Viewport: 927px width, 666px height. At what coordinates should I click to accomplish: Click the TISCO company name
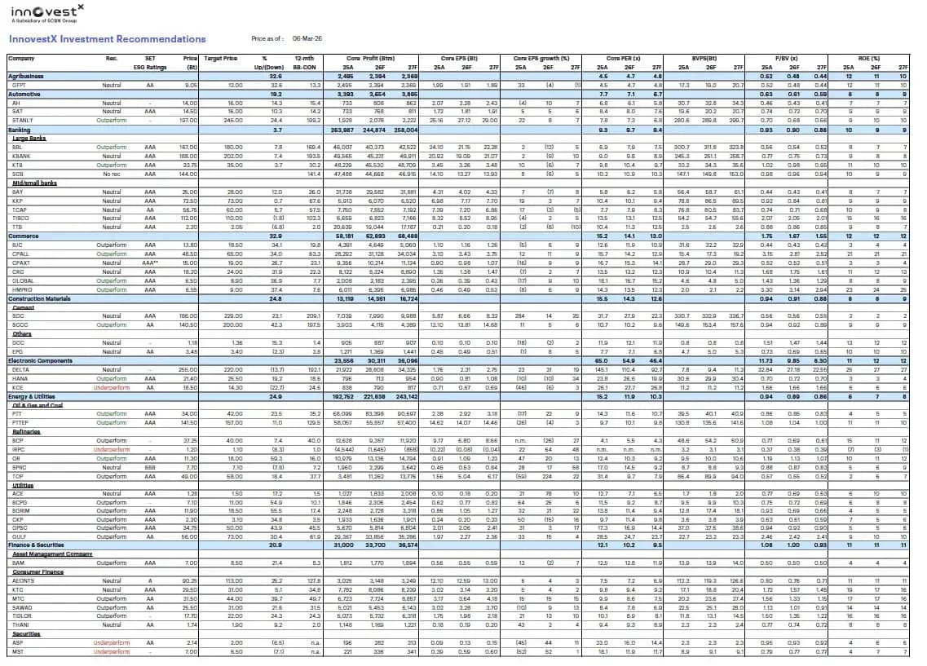pyautogui.click(x=20, y=218)
